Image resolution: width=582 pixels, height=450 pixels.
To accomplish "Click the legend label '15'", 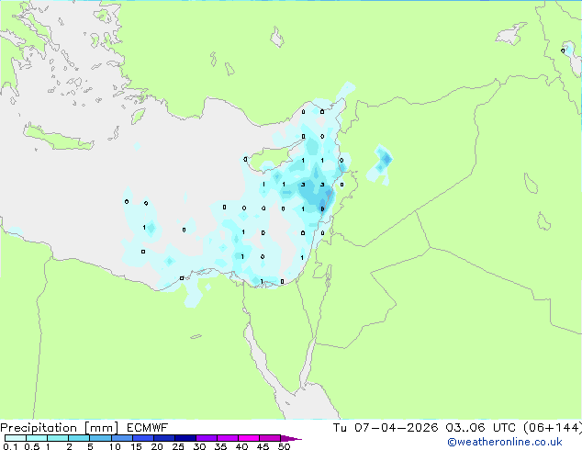I will [136, 446].
